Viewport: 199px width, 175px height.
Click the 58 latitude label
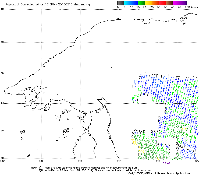click(x=2, y=42)
